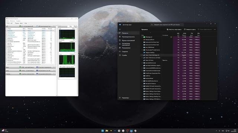
Task: Toggle the Образ select-all checkbox
Action: (7, 29)
